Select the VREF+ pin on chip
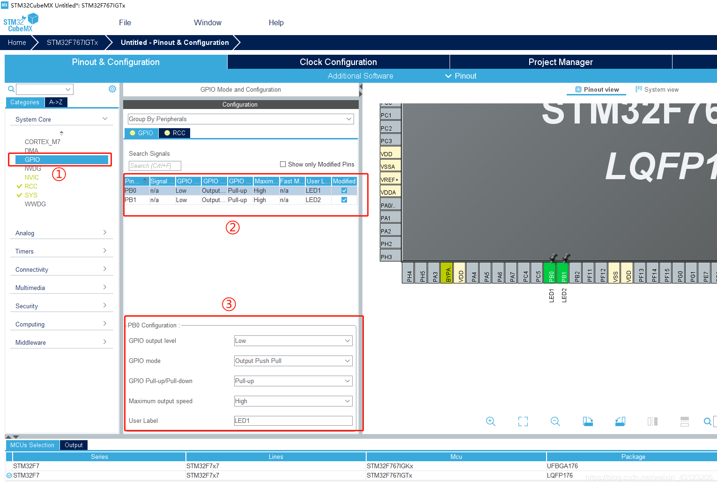Viewport: 717px width, 486px height. tap(391, 179)
